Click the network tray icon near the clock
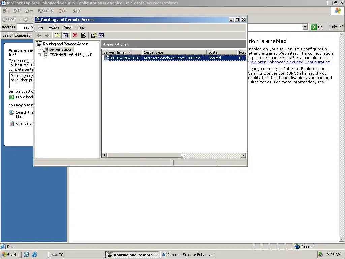The height and width of the screenshot is (259, 345). pyautogui.click(x=321, y=255)
